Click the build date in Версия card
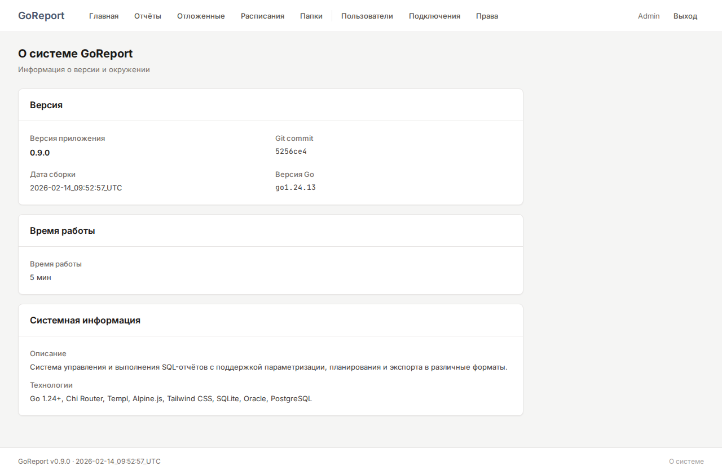Screen dimensions: 722x475 click(76, 188)
